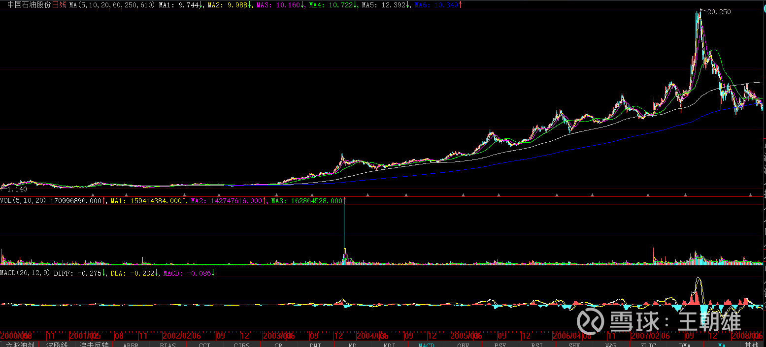Click the 1.140 low price label
Screen dimensions: 766x347
click(17, 189)
